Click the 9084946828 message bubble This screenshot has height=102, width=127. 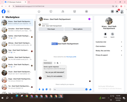click(47, 63)
